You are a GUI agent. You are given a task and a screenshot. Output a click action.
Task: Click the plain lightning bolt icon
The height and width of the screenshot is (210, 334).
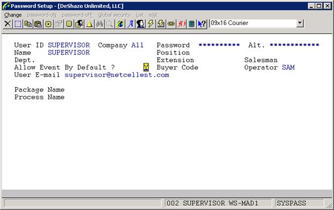(x=151, y=24)
